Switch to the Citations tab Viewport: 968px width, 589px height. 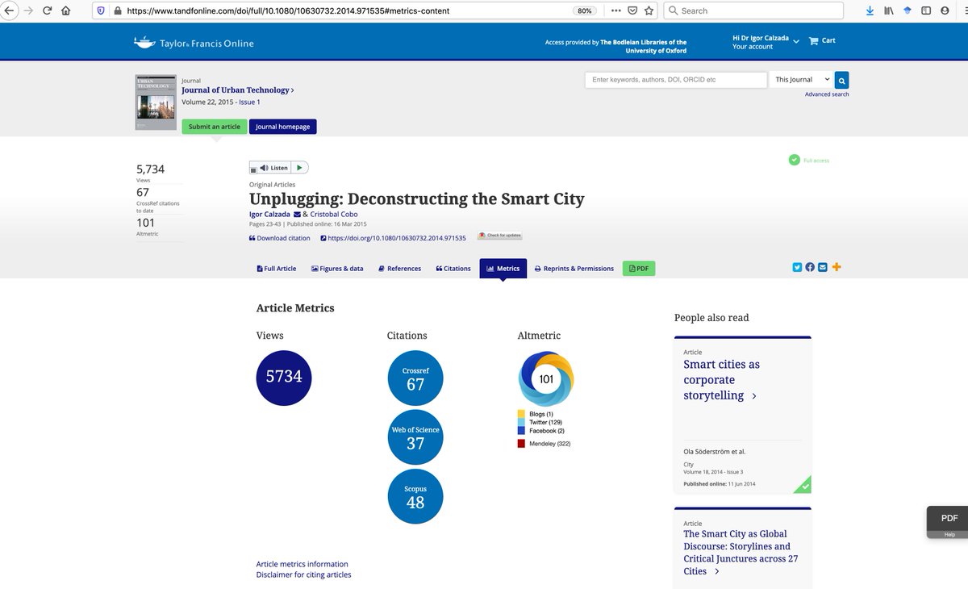click(453, 269)
